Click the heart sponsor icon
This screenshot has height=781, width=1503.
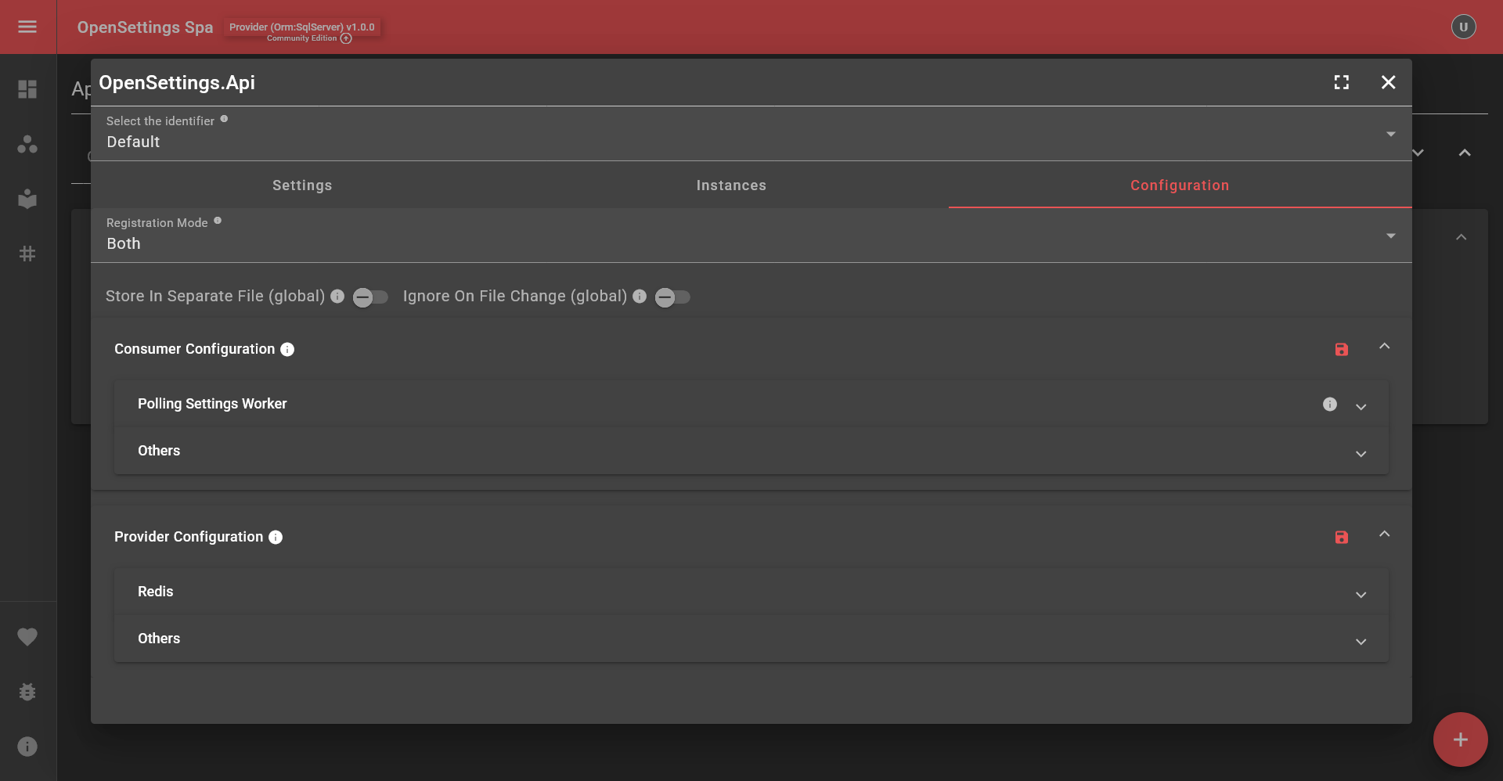(x=27, y=636)
